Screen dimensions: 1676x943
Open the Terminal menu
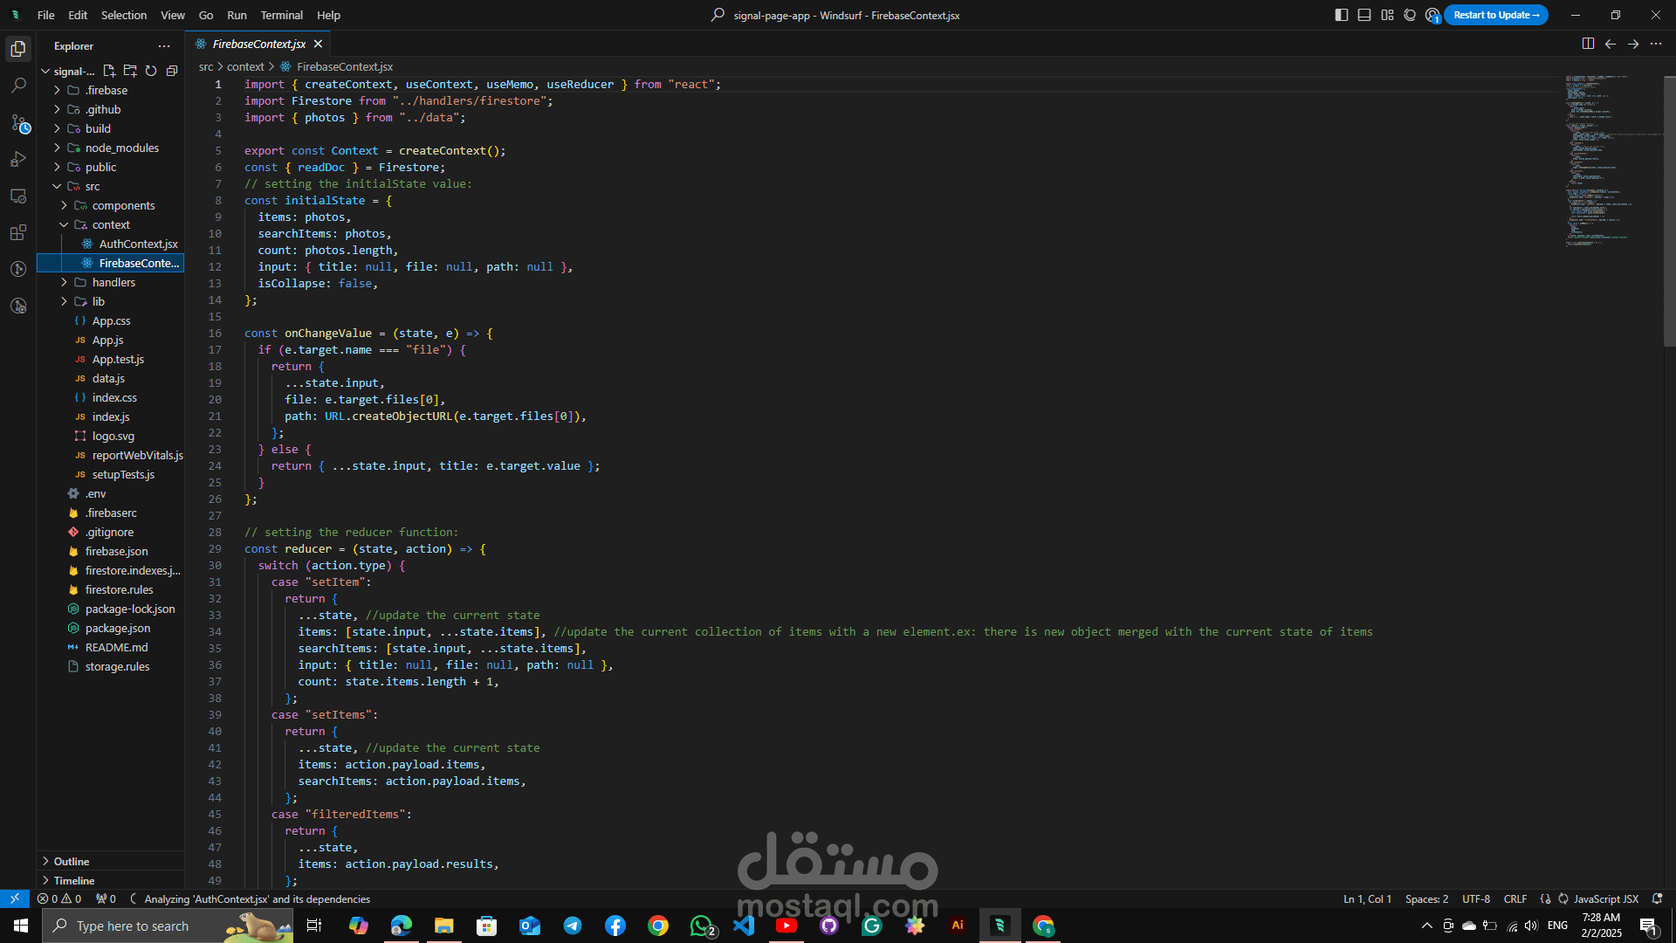(x=281, y=15)
